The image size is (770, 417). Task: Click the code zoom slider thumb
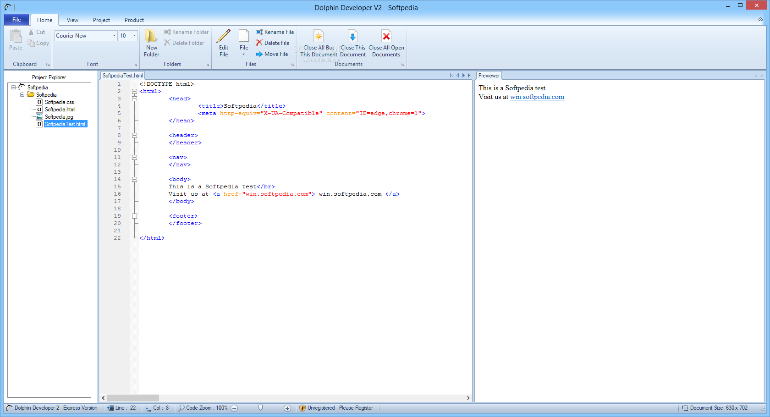260,407
